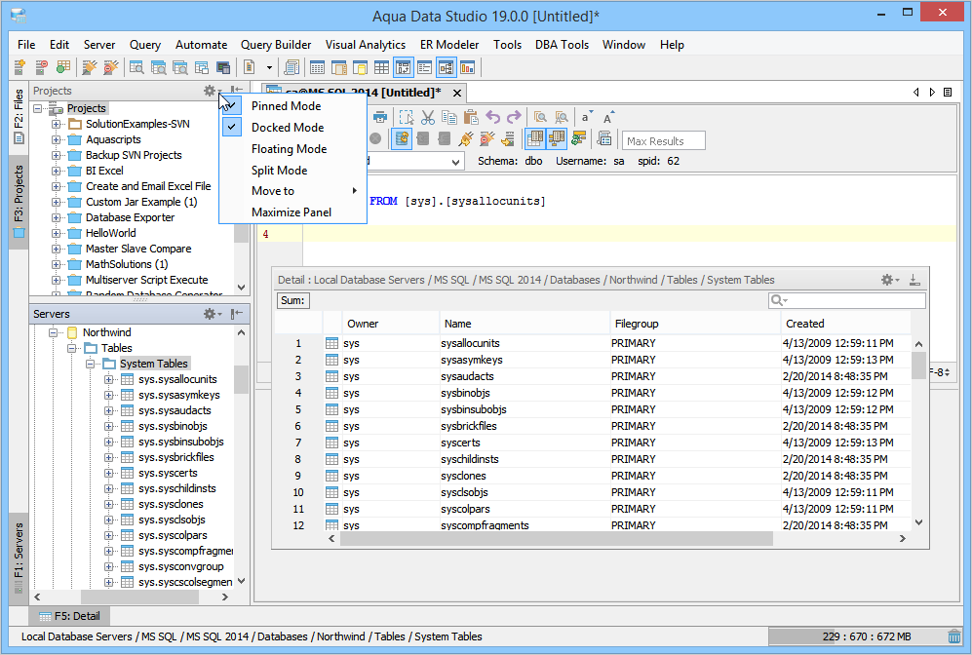Expand the Aquascripts project node
Viewport: 972px width, 655px height.
pyautogui.click(x=56, y=139)
